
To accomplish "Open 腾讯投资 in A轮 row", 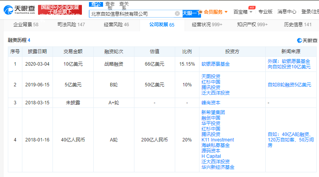I will tap(211, 134).
